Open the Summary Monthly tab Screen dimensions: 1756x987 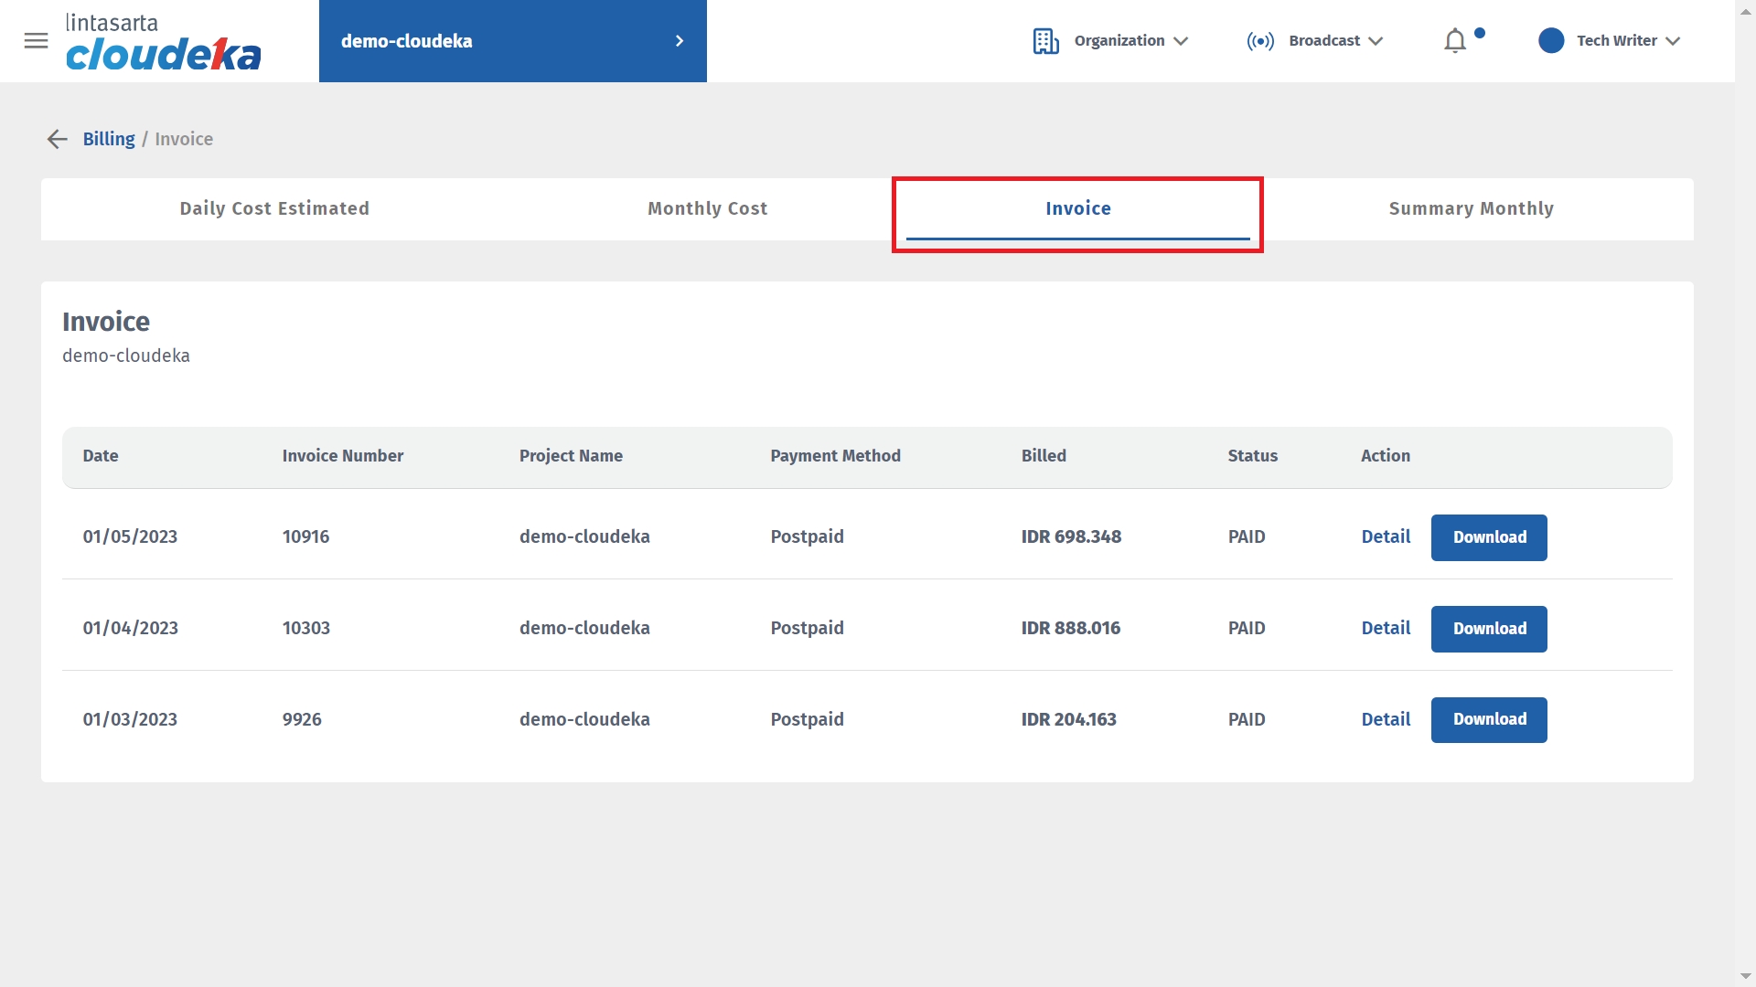pyautogui.click(x=1471, y=208)
